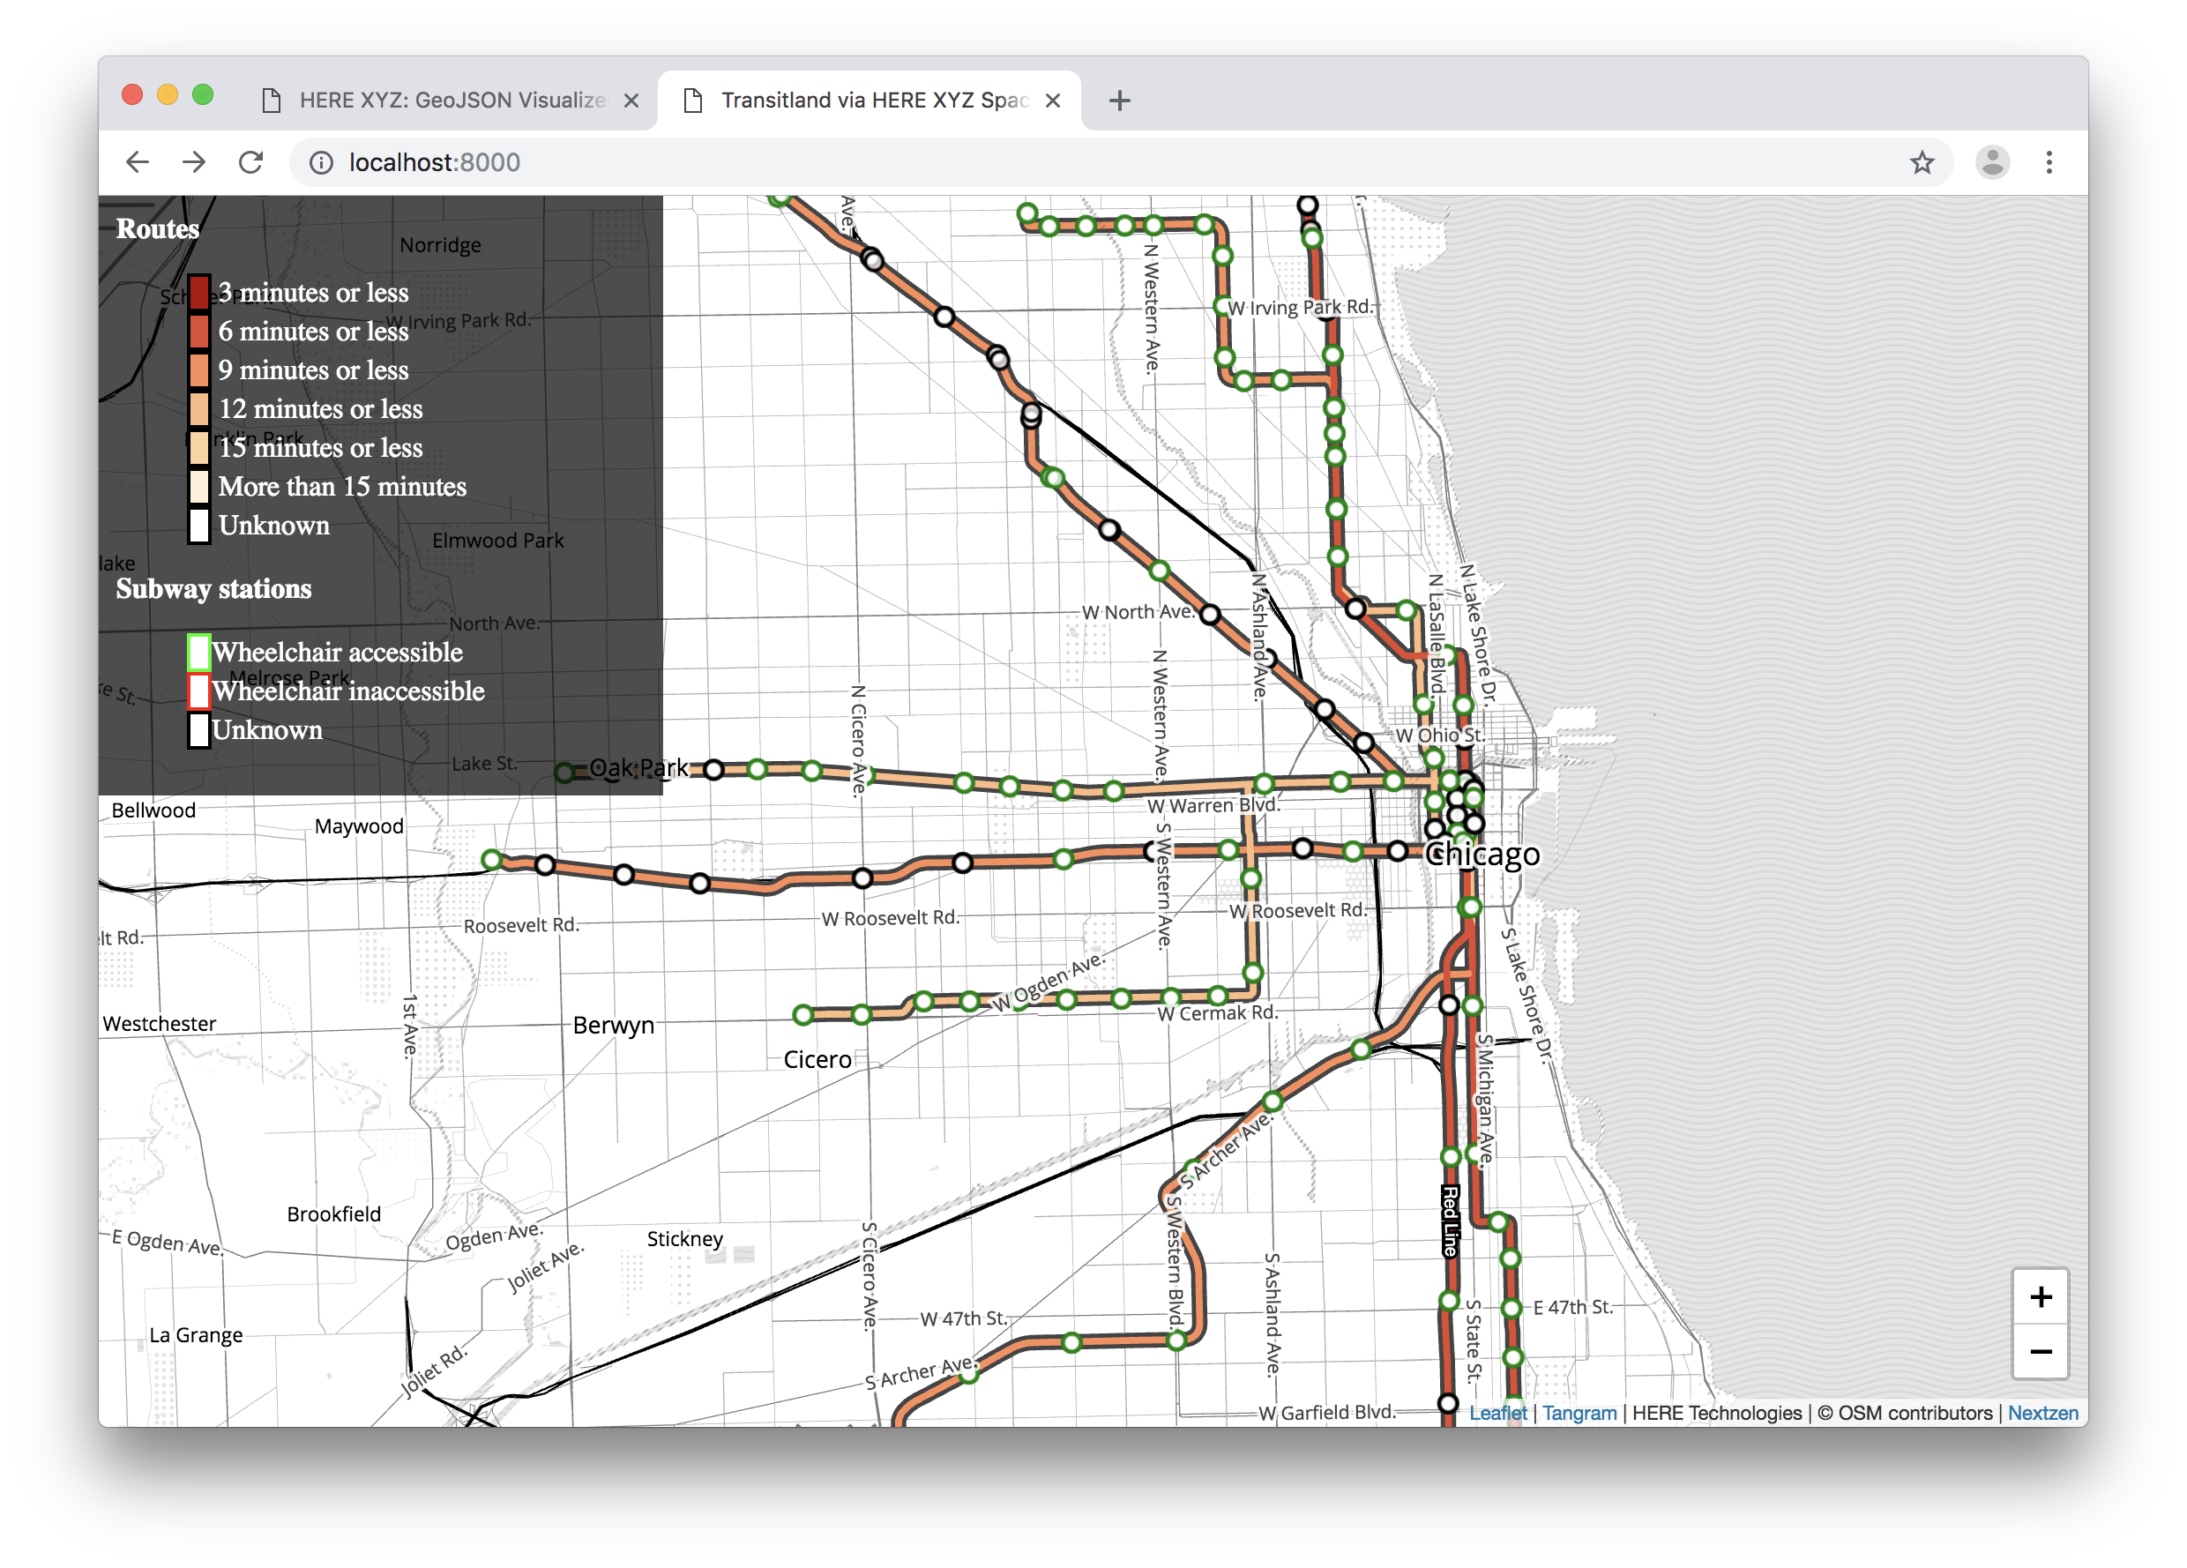
Task: Click the 'More than 15 minutes' swatch
Action: click(198, 486)
